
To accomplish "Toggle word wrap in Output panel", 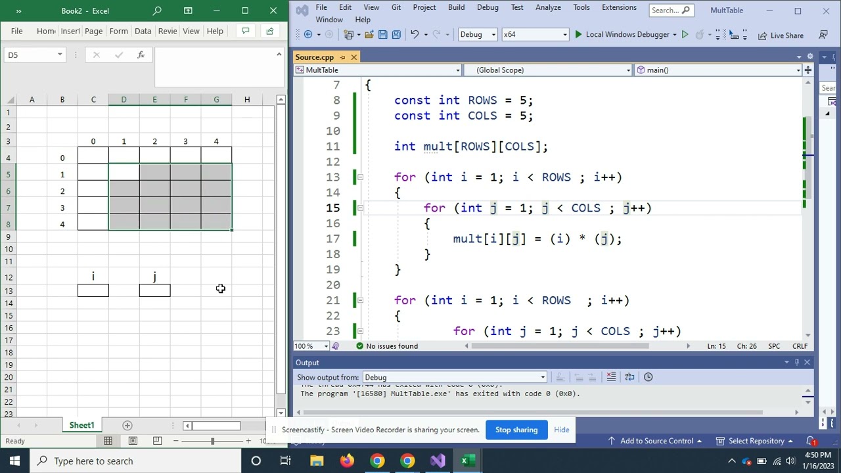I will pyautogui.click(x=629, y=377).
